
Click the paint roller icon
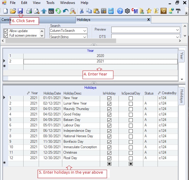point(178,11)
